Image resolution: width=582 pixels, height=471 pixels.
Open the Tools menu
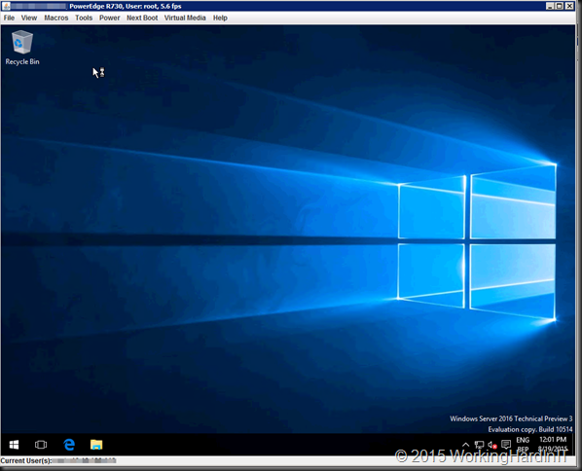[84, 18]
